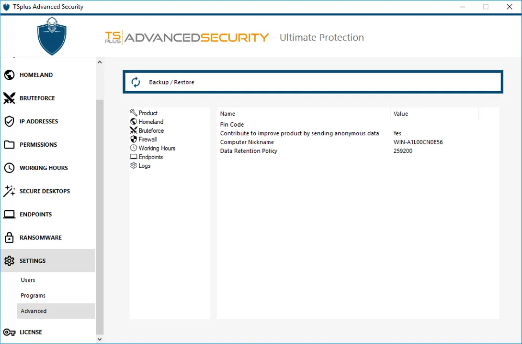Select the Endpoints laptop icon in sidebar
The height and width of the screenshot is (344, 522).
point(9,215)
